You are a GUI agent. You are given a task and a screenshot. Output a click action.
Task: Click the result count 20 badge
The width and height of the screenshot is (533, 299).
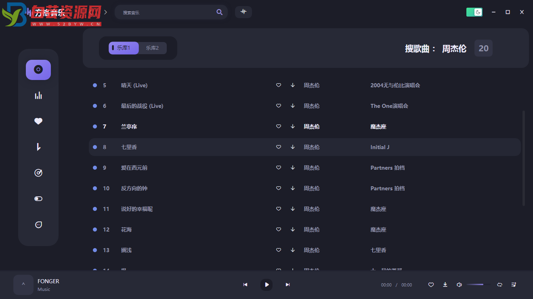483,48
